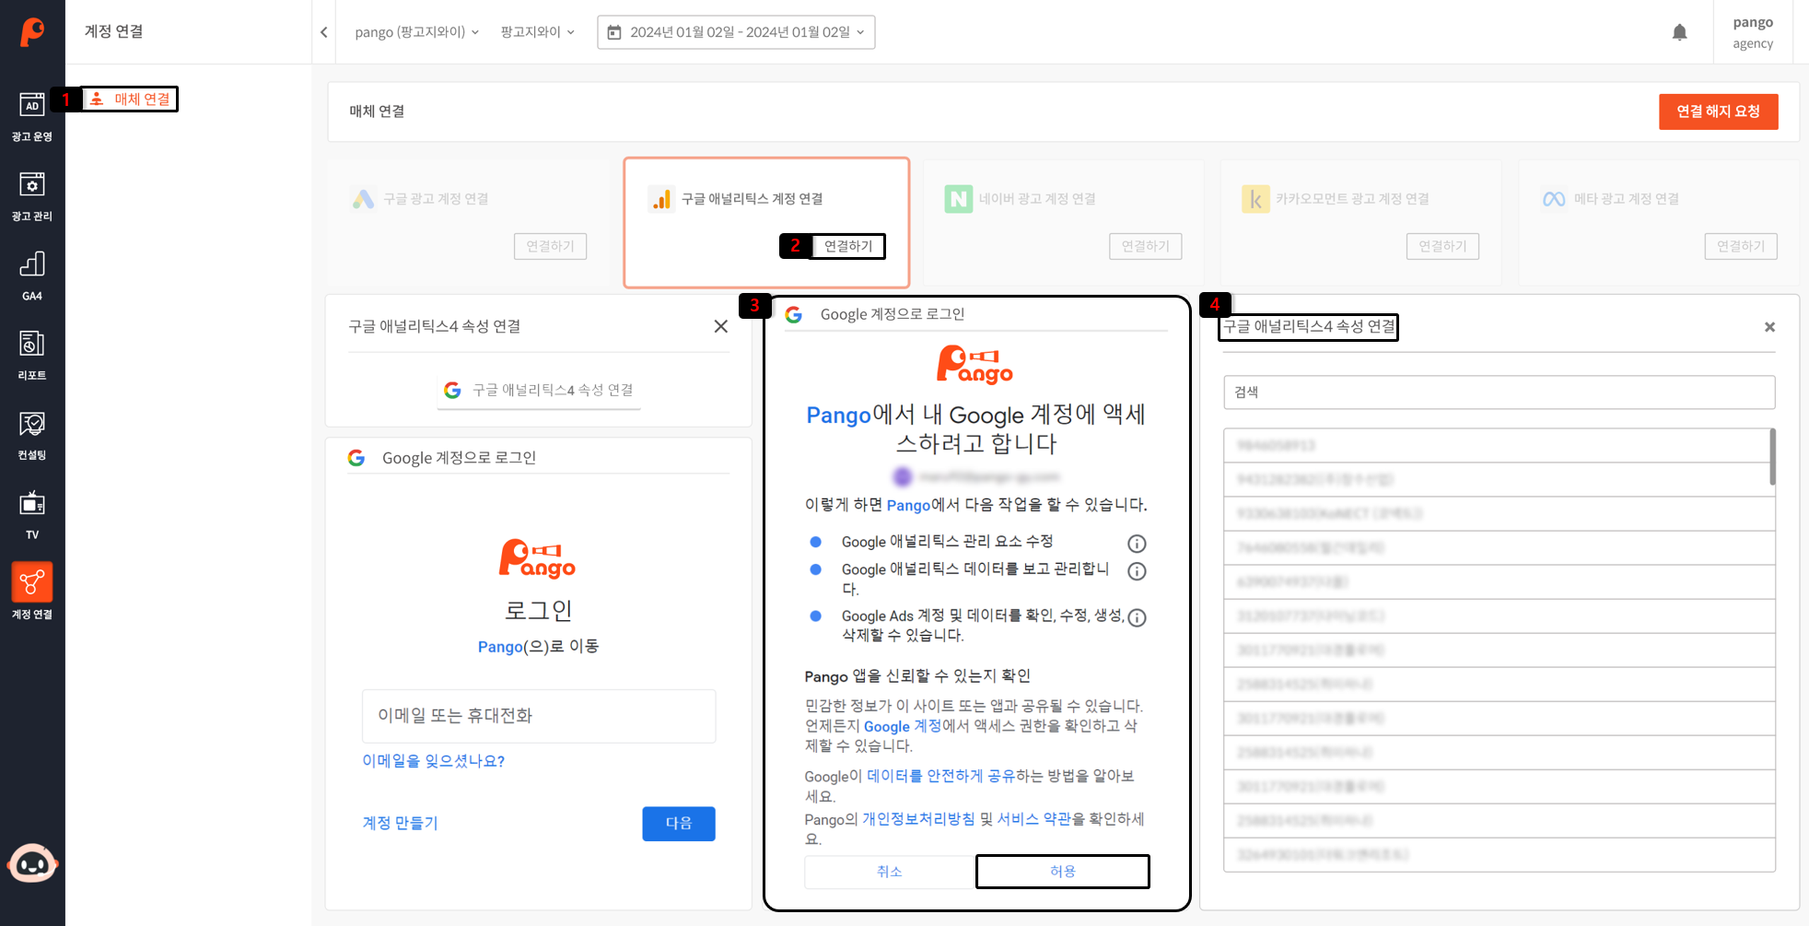The height and width of the screenshot is (926, 1809).
Task: Click the Google Analytics logo icon
Action: pos(661,199)
